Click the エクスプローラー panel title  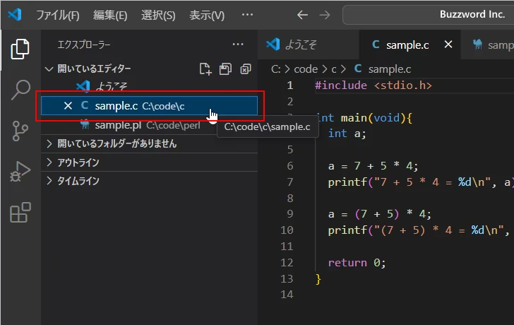[x=84, y=45]
